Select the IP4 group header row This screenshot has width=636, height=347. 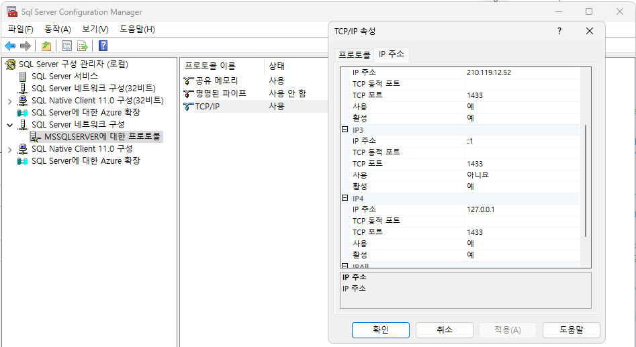point(460,199)
